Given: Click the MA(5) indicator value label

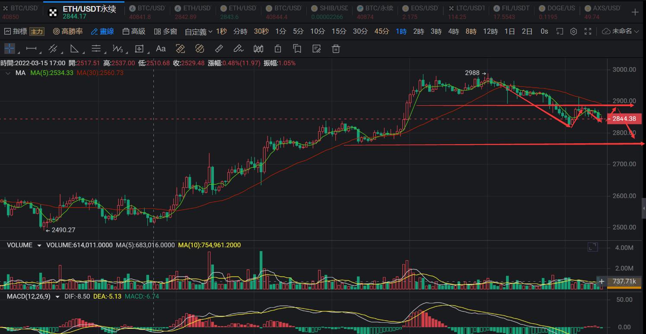Looking at the screenshot, I should click(52, 73).
